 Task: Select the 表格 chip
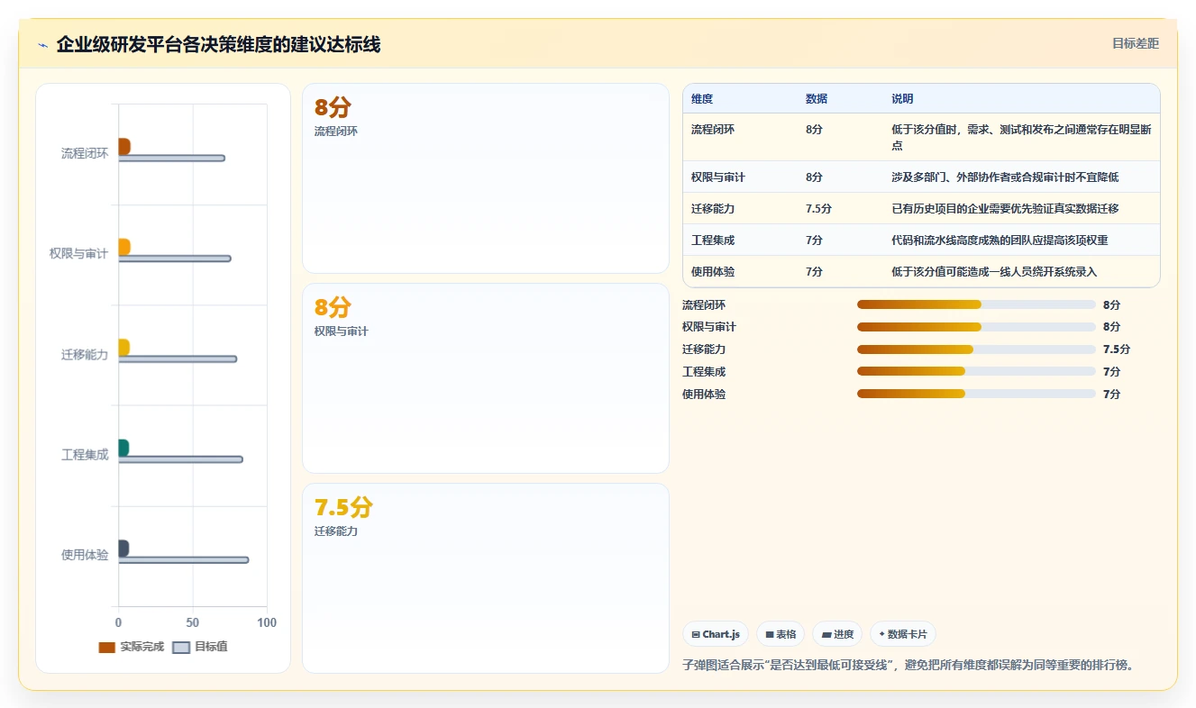pos(781,634)
